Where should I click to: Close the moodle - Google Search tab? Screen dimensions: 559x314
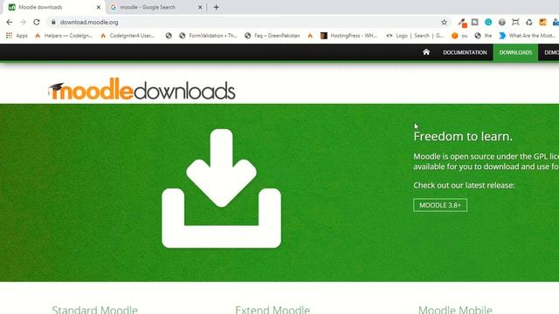[x=200, y=7]
